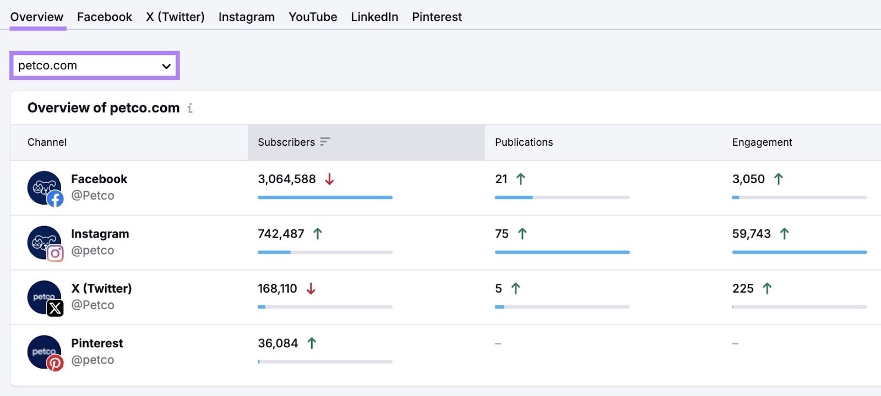Switch to the Facebook tab
This screenshot has width=881, height=396.
105,17
